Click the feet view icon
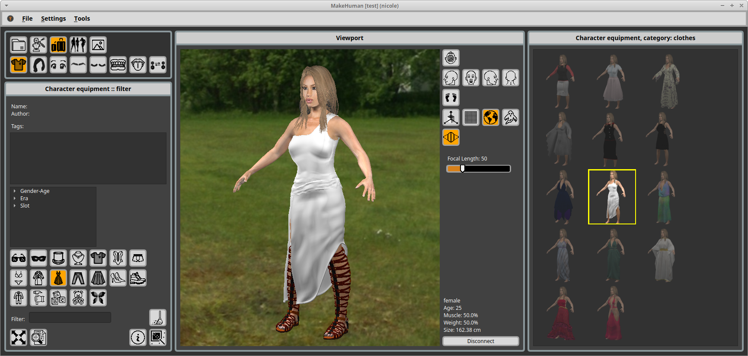This screenshot has width=748, height=356. click(451, 98)
